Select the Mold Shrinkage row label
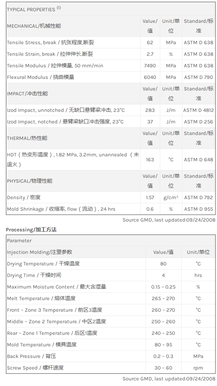 (61, 209)
